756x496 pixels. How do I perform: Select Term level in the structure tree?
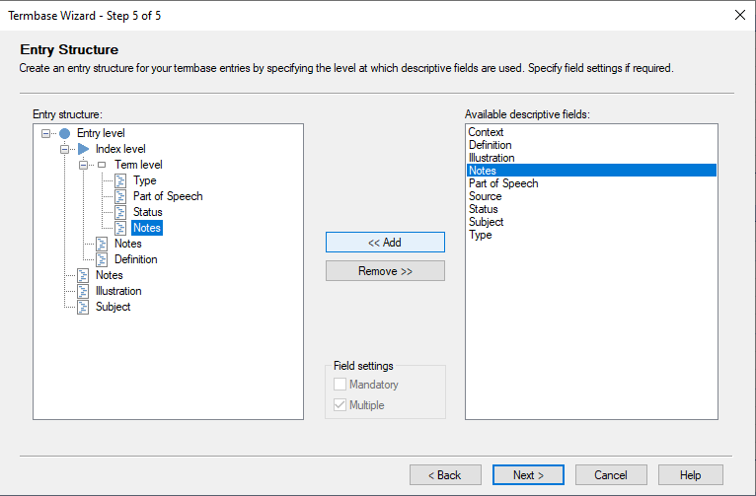[x=138, y=165]
